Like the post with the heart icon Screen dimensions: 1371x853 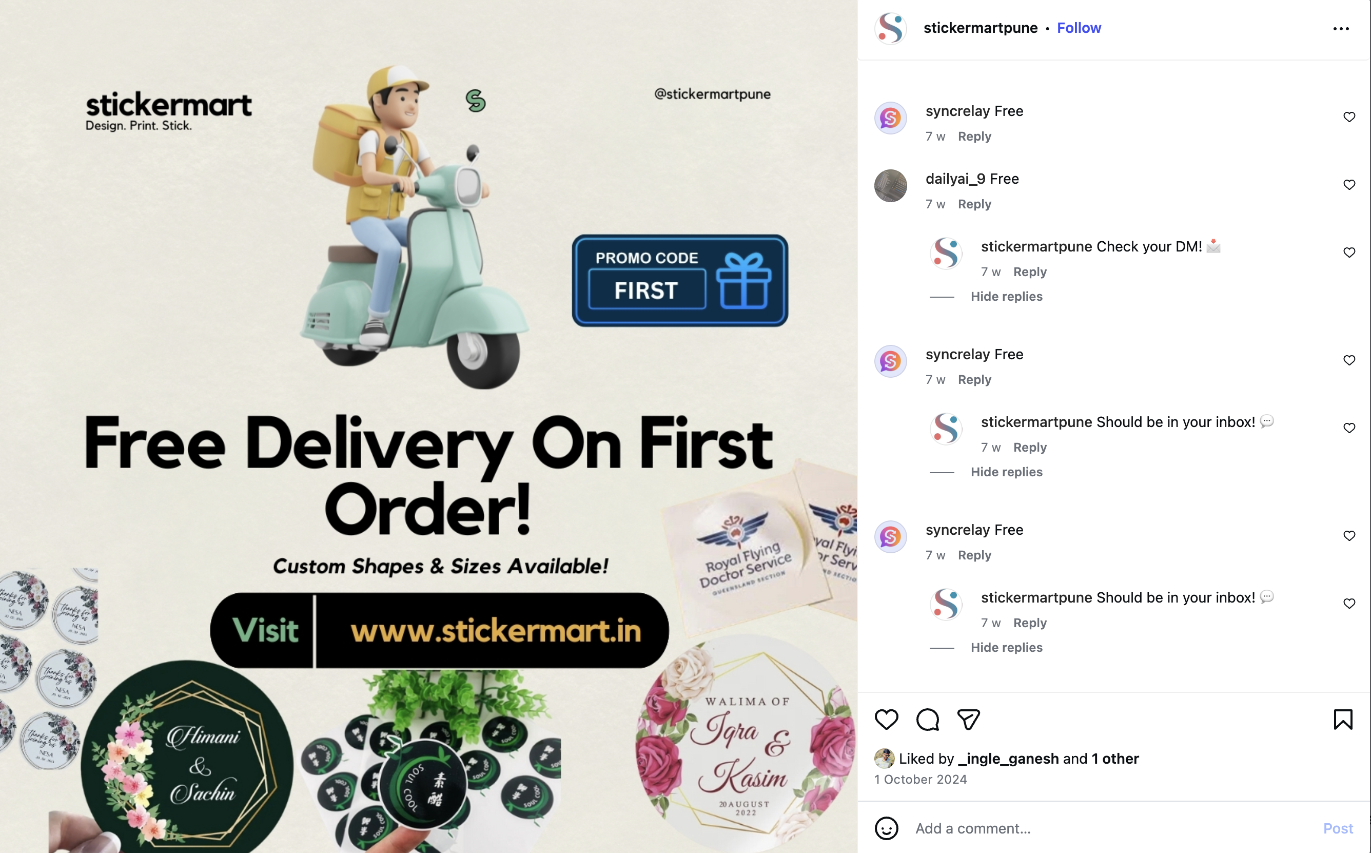tap(886, 719)
